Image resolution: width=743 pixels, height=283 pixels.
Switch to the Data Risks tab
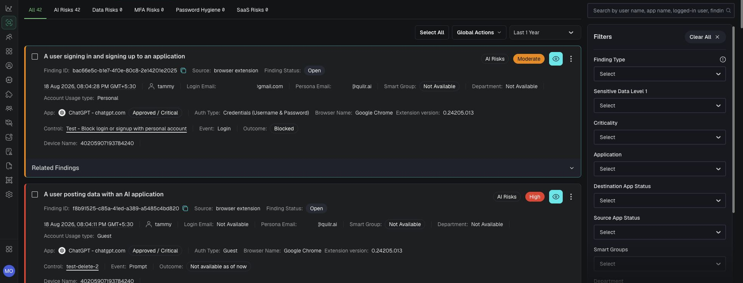point(107,10)
